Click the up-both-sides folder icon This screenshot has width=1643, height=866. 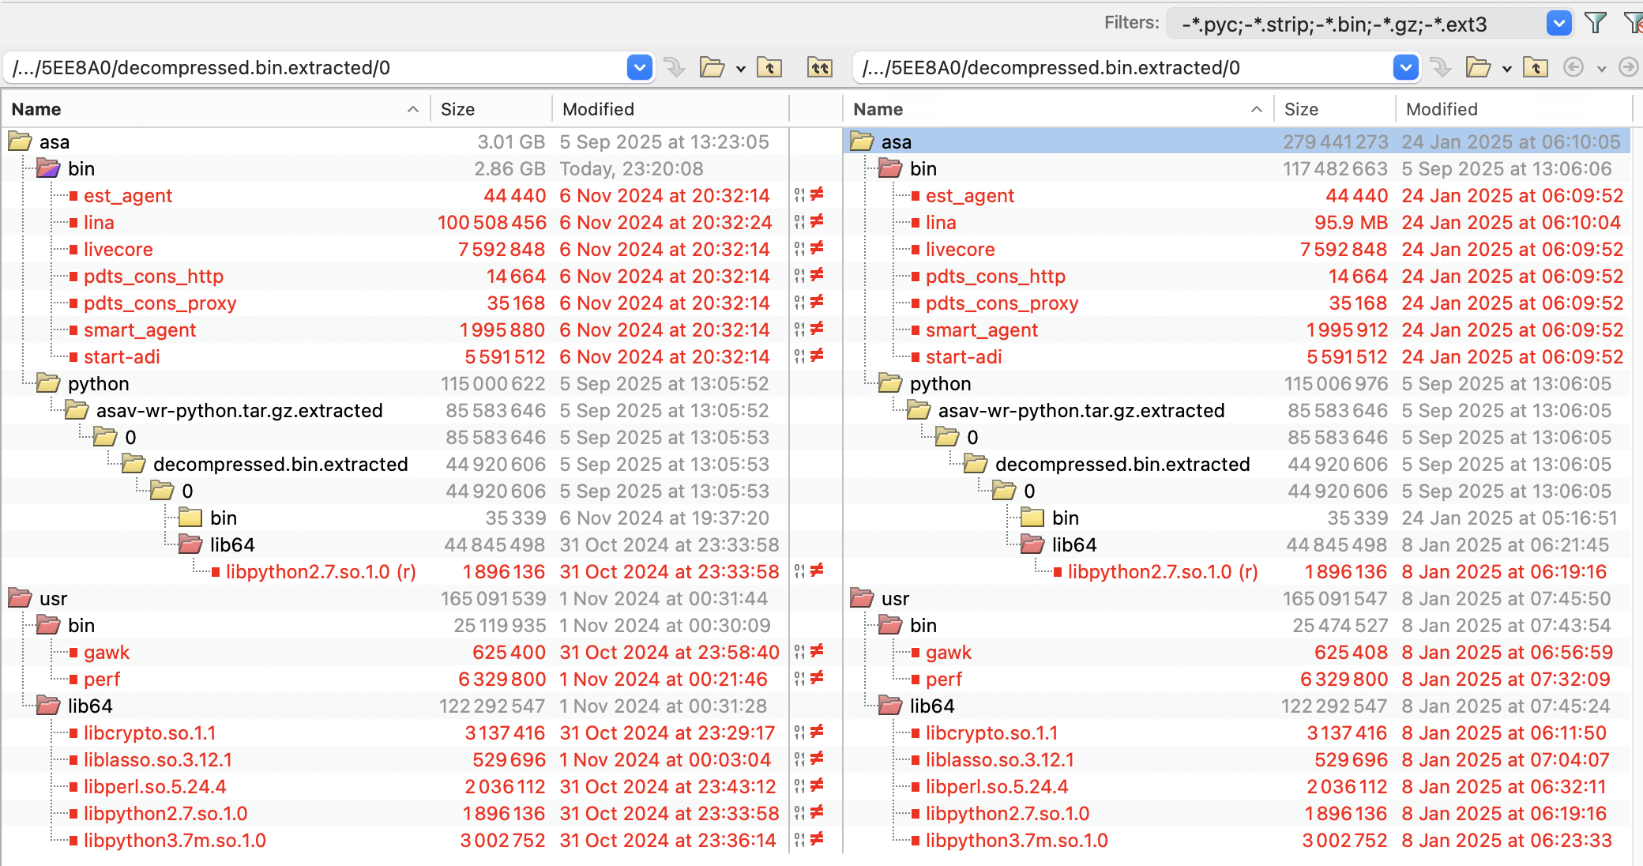point(819,68)
